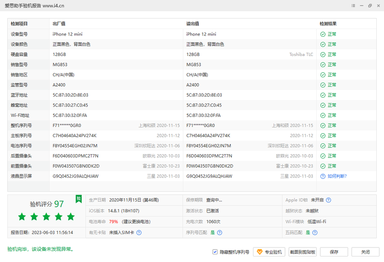Toggle the 隐藏整机序列号 checkbox
This screenshot has width=384, height=262.
[x=215, y=252]
